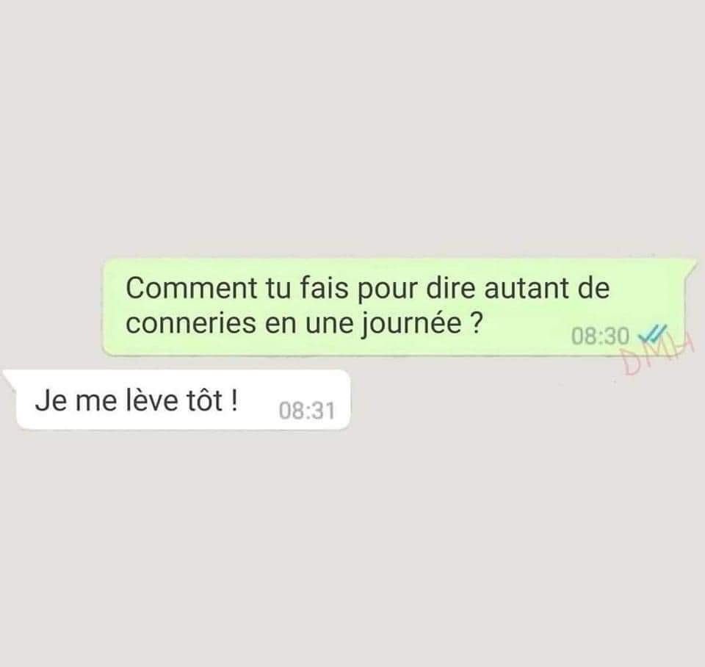Click the exclamation mark in the reply
This screenshot has height=667, width=705.
tap(234, 400)
